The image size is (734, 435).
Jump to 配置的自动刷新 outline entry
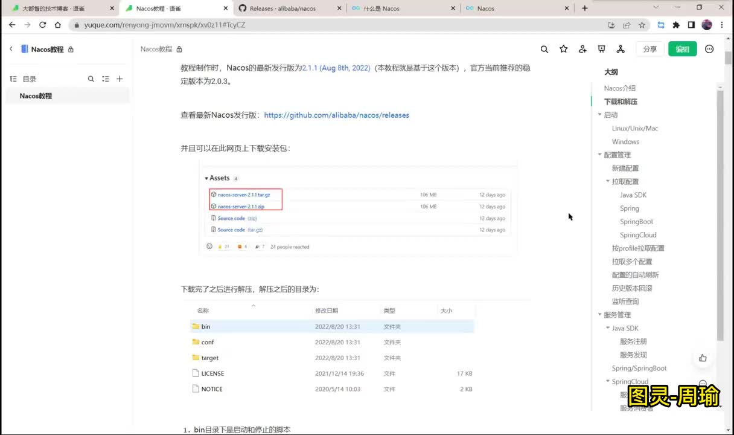coord(636,274)
